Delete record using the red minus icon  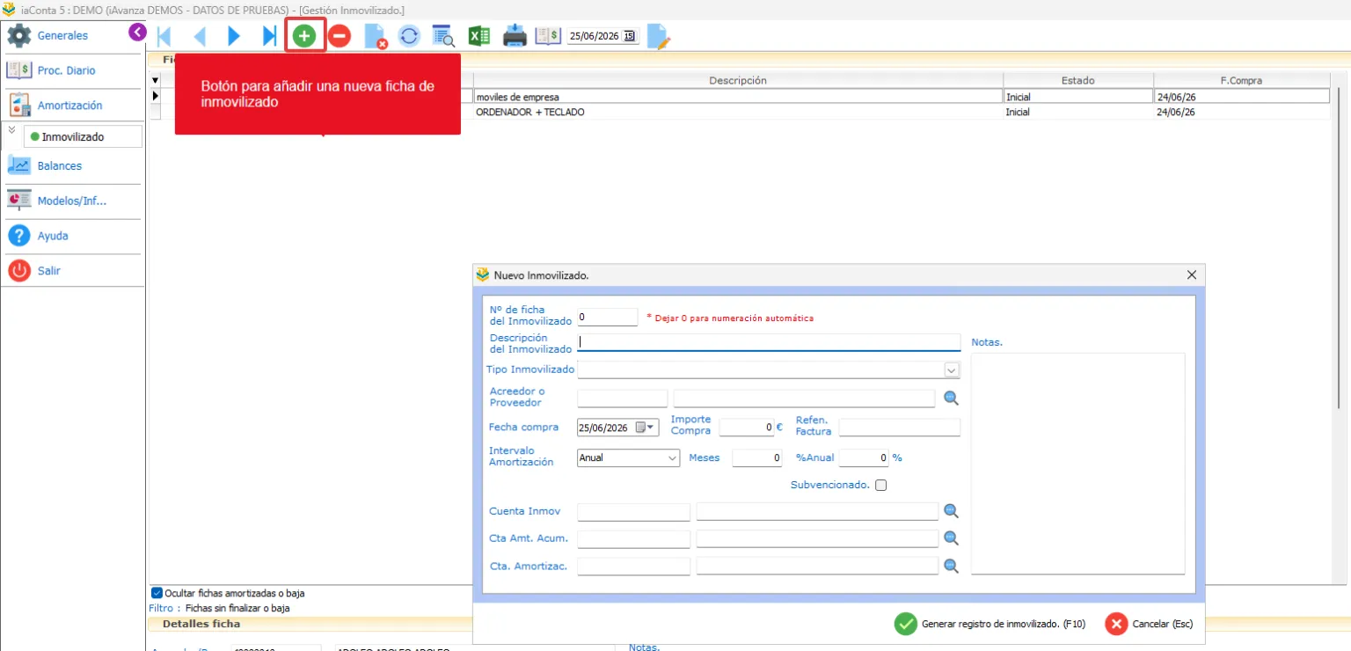[x=340, y=36]
